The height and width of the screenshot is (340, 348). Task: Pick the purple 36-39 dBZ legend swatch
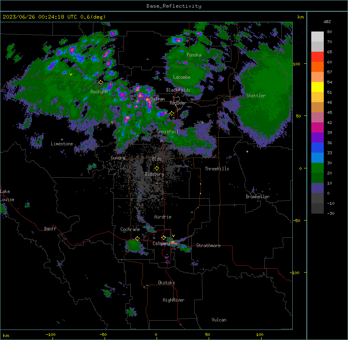pyautogui.click(x=317, y=138)
